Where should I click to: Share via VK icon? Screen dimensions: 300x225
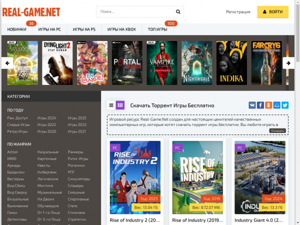point(252,105)
